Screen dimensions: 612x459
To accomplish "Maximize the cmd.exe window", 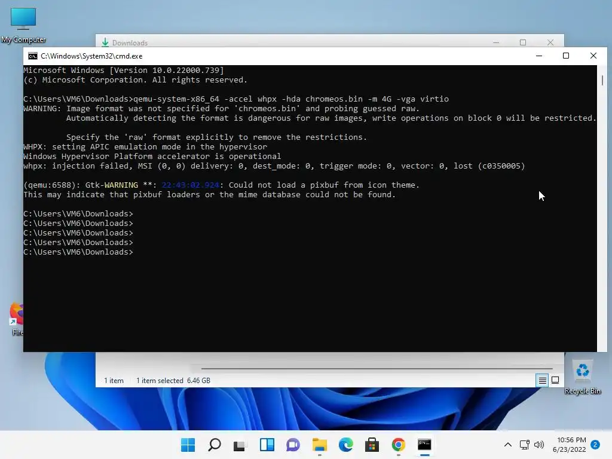I will point(566,56).
